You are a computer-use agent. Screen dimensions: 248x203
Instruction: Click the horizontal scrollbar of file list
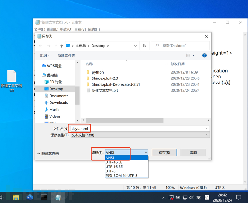(x=124, y=120)
